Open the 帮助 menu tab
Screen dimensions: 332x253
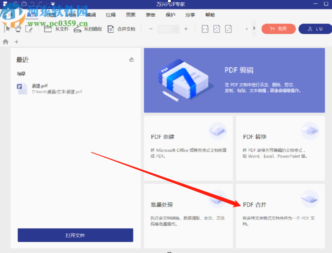tap(210, 15)
